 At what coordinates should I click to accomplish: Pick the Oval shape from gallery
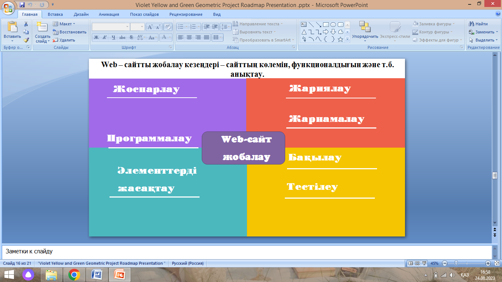coord(333,25)
